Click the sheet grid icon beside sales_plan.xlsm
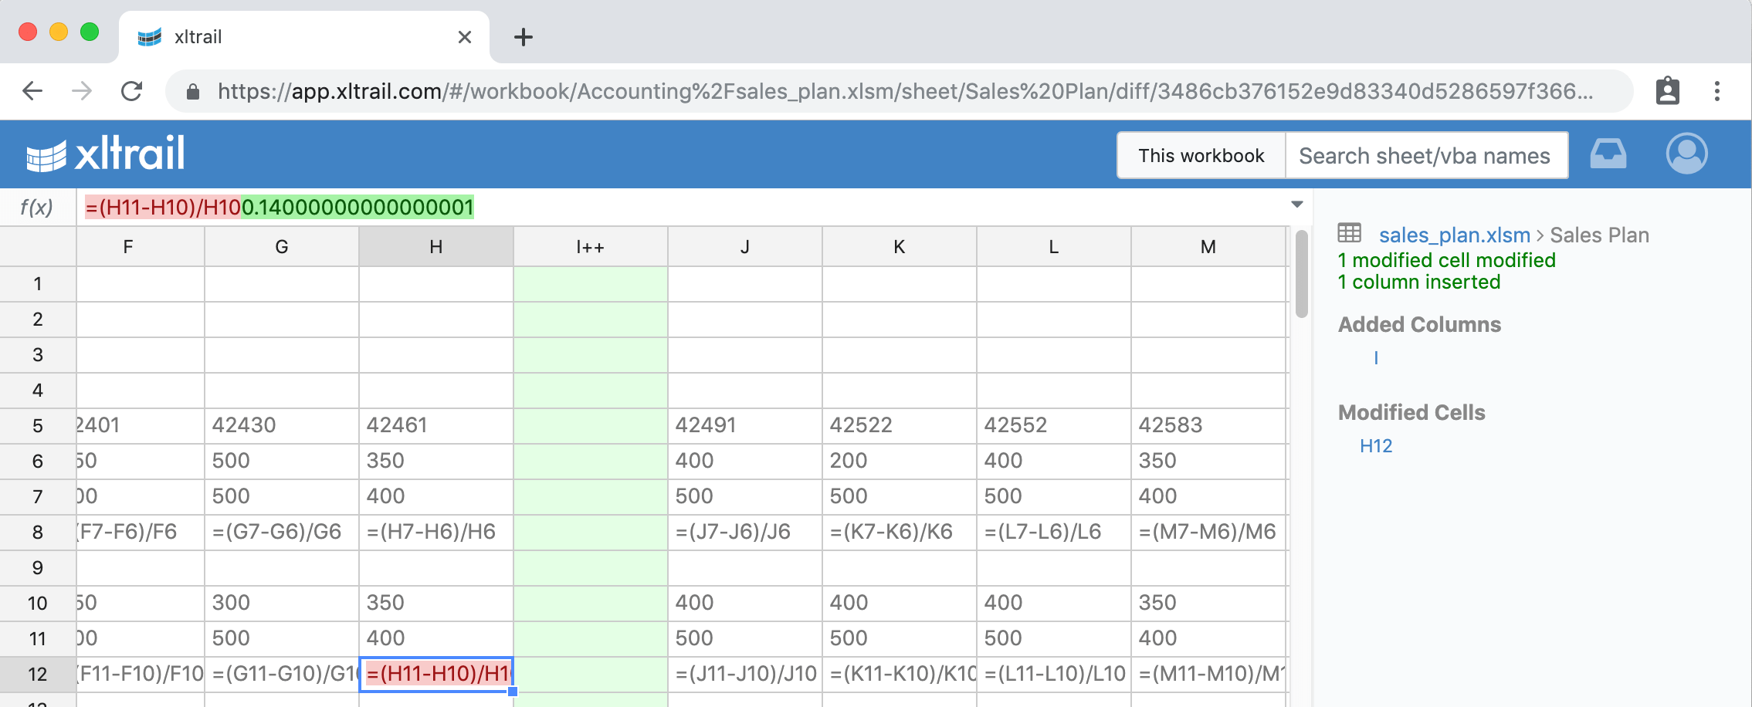The height and width of the screenshot is (707, 1752). (1350, 233)
